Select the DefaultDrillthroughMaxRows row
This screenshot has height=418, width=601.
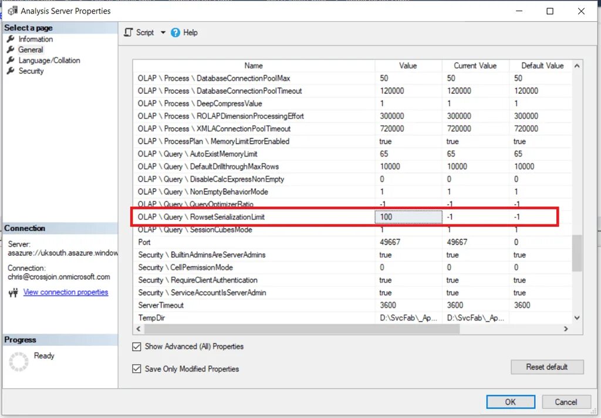352,166
